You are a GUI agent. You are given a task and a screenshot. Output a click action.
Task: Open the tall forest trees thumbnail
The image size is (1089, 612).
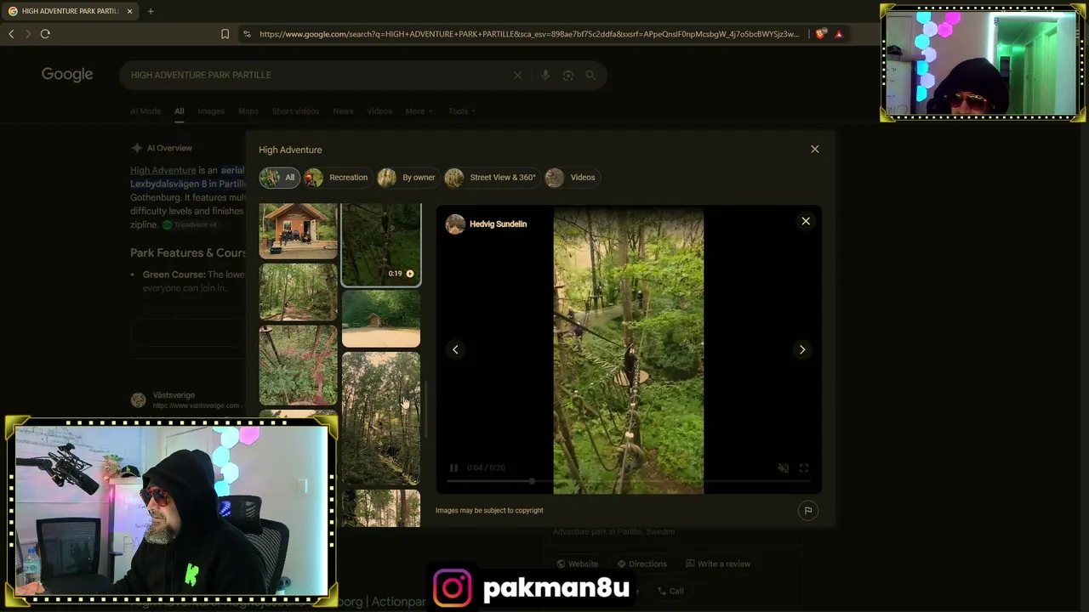click(x=380, y=418)
